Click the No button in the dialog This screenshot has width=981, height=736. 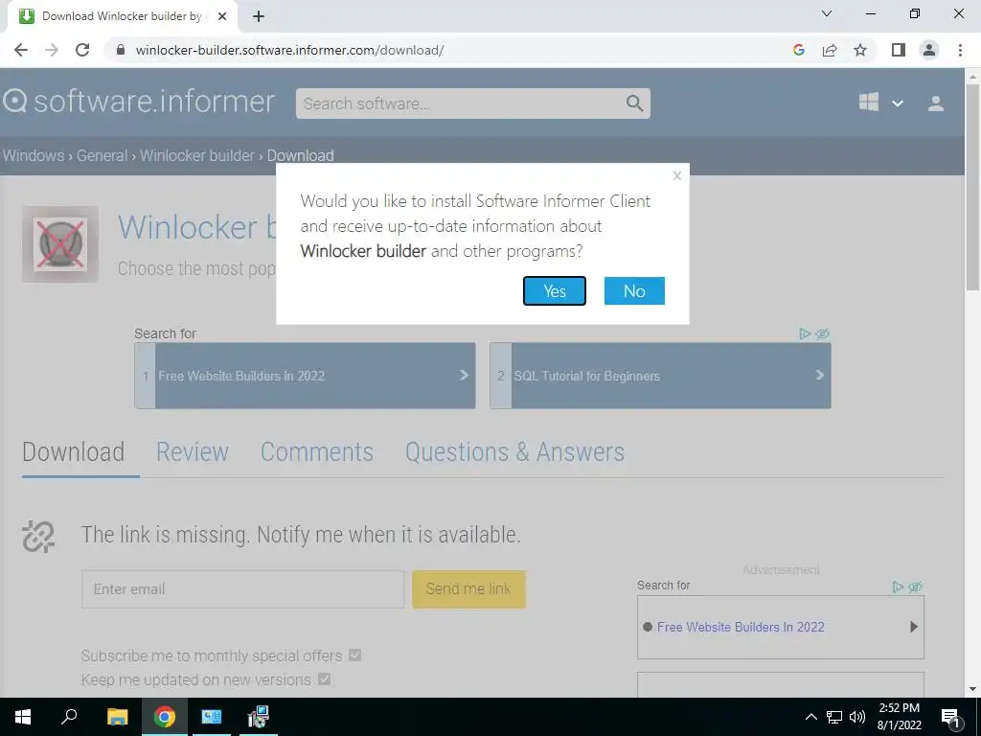point(634,291)
